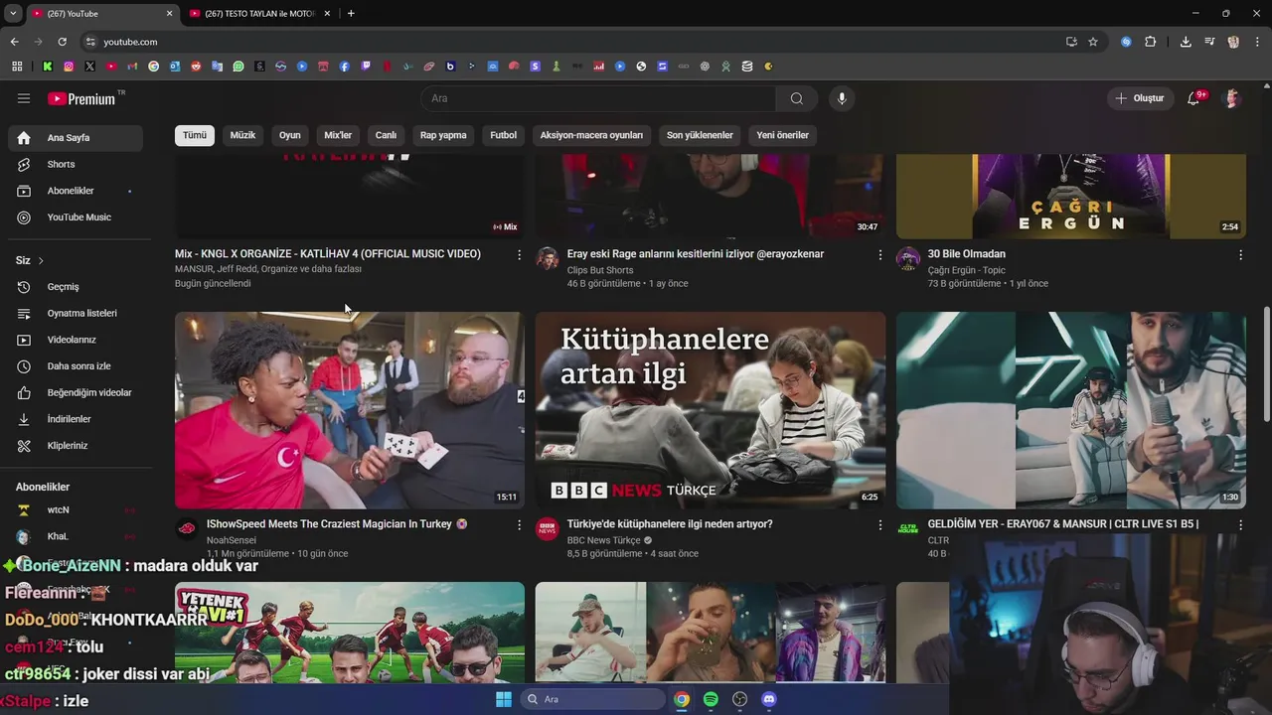Open YouTube Music from the sidebar
1272x715 pixels.
tap(76, 217)
